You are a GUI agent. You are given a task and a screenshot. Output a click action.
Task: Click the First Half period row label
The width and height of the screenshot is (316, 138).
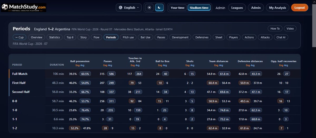coord(19,83)
